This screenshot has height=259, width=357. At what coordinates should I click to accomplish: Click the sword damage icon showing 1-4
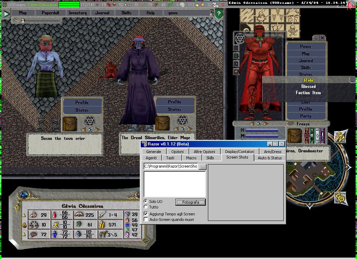(102, 215)
